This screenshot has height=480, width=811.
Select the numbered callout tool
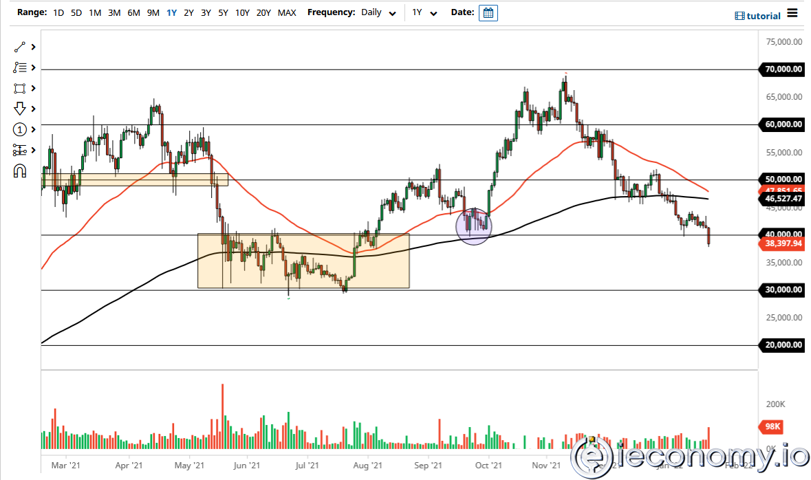click(x=19, y=129)
